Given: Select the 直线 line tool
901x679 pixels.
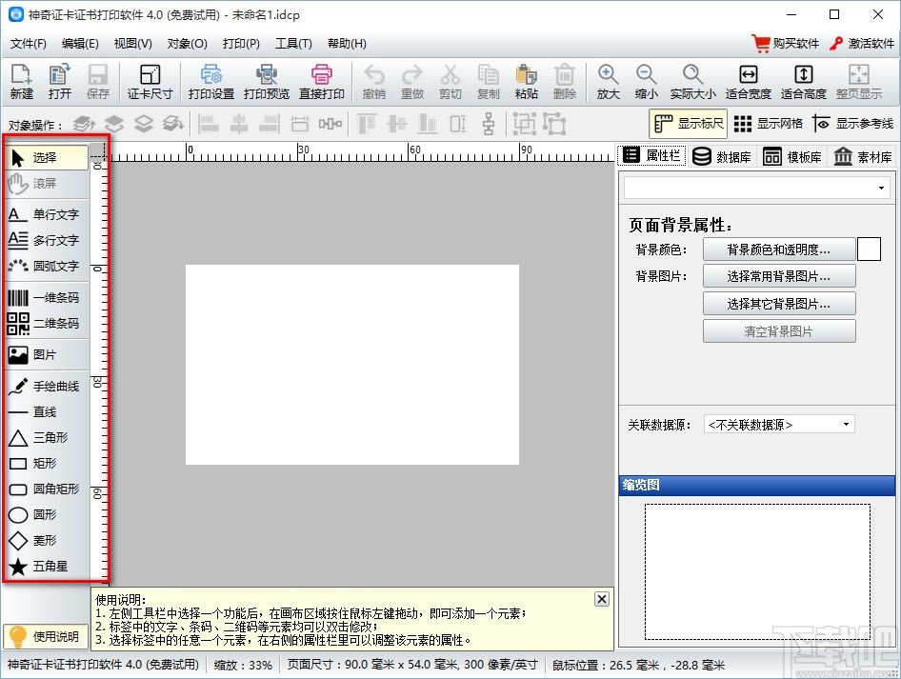Looking at the screenshot, I should [x=47, y=412].
